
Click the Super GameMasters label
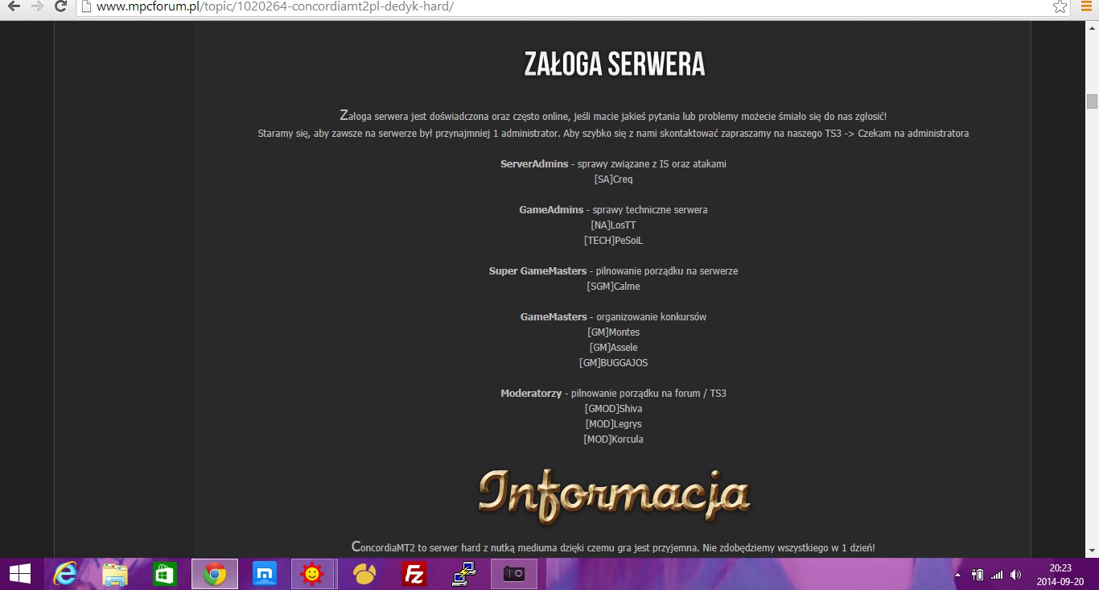(537, 271)
